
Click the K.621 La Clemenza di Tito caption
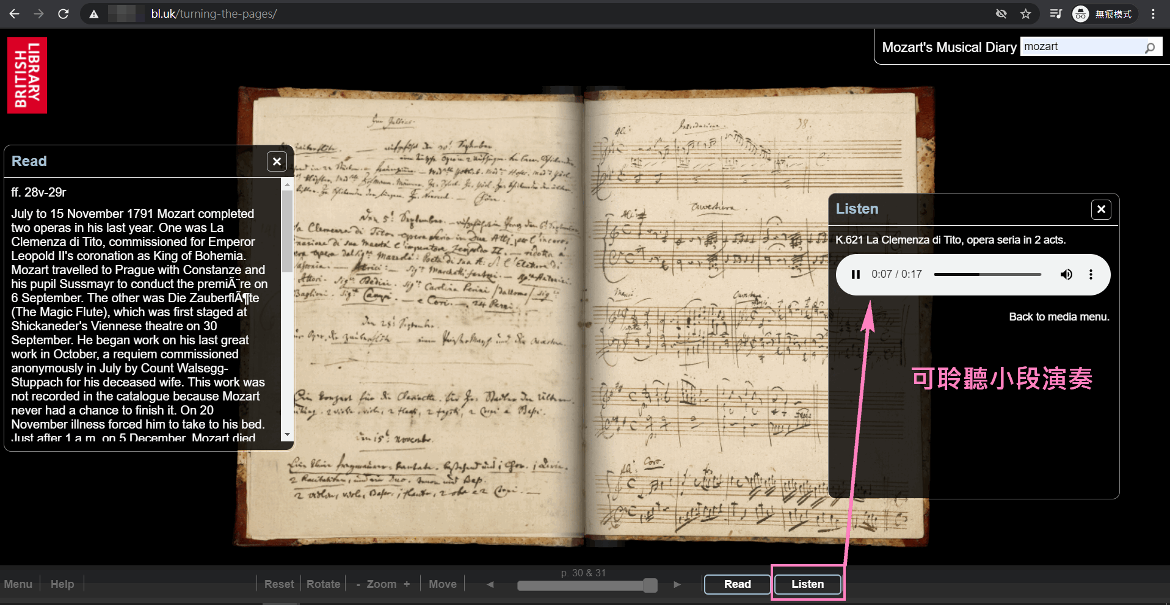click(950, 239)
